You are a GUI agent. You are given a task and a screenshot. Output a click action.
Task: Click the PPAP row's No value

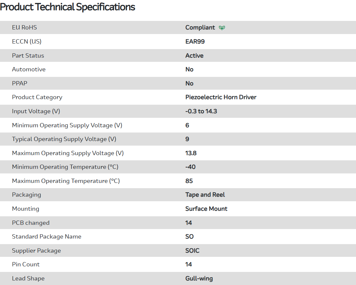pyautogui.click(x=189, y=83)
